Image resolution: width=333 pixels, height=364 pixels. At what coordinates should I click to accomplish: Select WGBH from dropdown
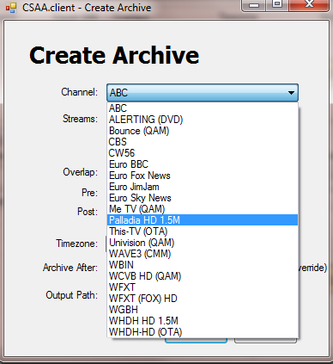point(203,310)
